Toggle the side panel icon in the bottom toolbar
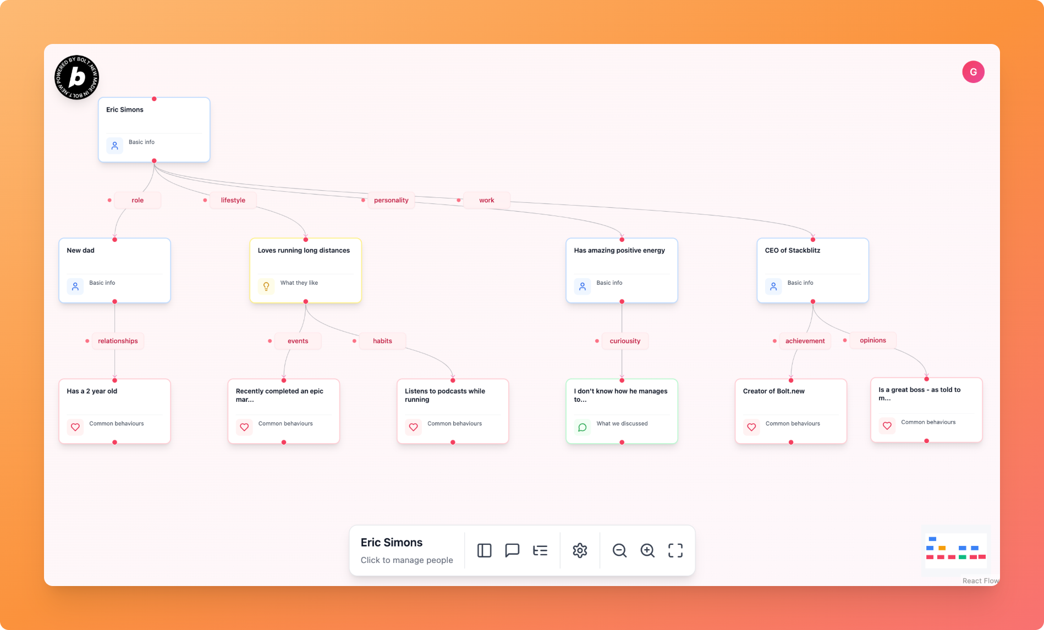 point(484,550)
